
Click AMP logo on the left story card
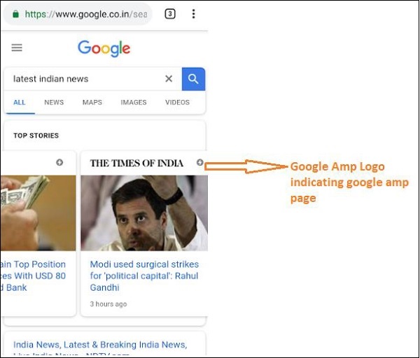pyautogui.click(x=59, y=163)
